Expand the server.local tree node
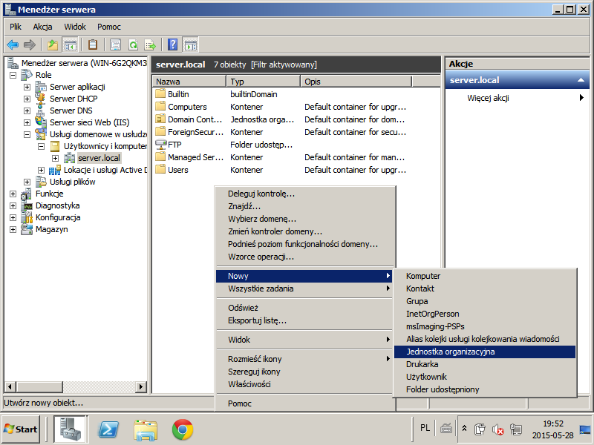Image resolution: width=594 pixels, height=445 pixels. coord(55,158)
